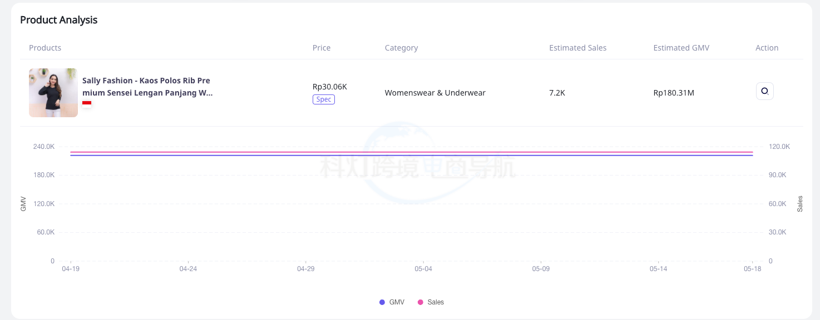Click the Rp180.31M estimated GMV value
The width and height of the screenshot is (820, 320).
coord(674,93)
